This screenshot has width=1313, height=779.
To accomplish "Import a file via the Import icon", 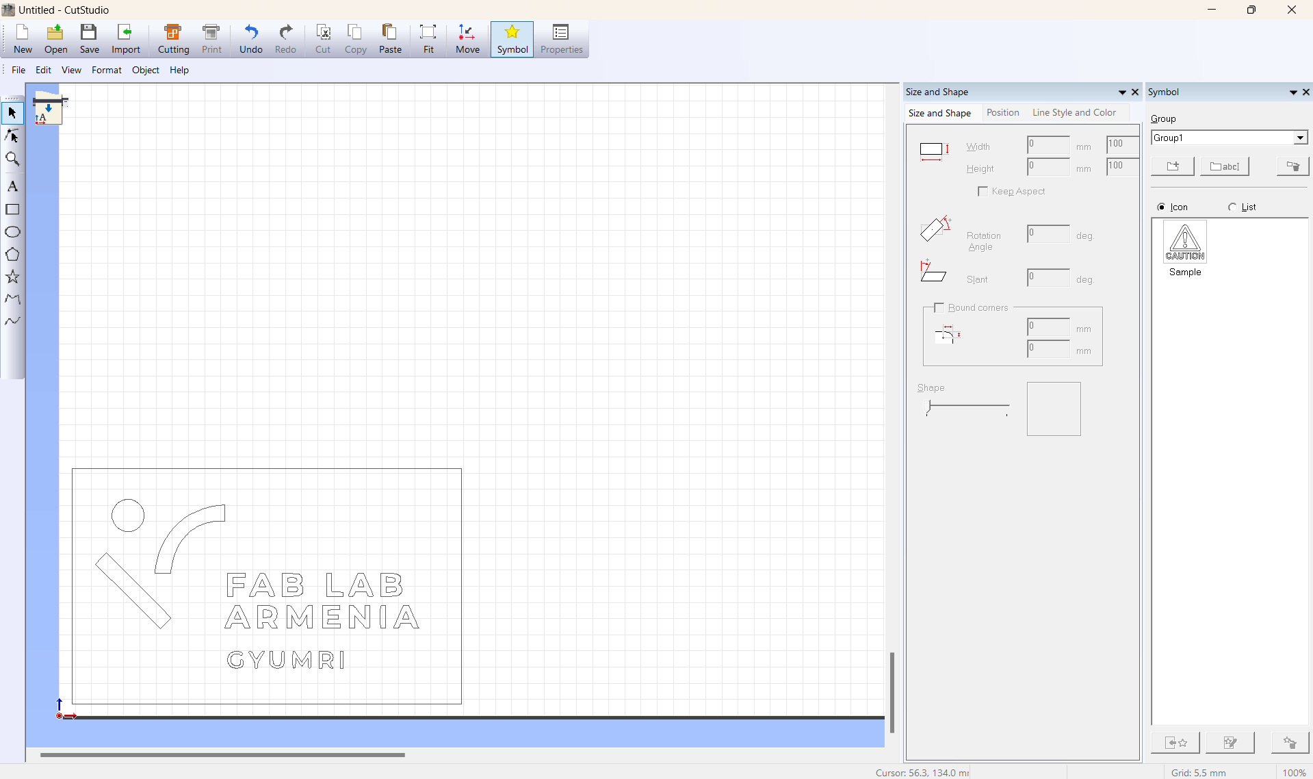I will coord(126,39).
